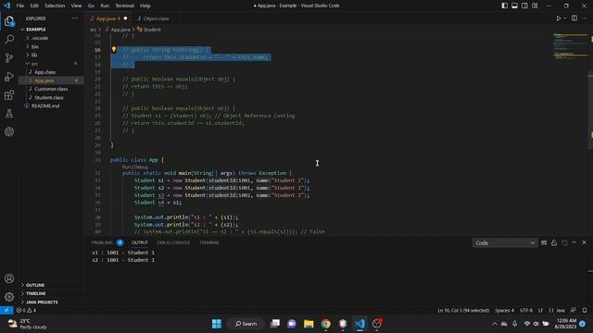This screenshot has height=333, width=593.
Task: Split the editor to the right
Action: [x=574, y=18]
